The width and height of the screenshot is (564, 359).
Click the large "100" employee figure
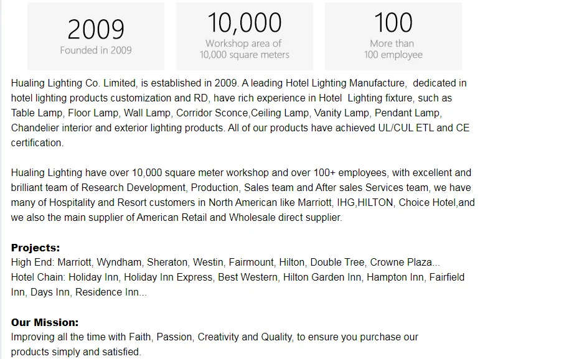click(393, 23)
